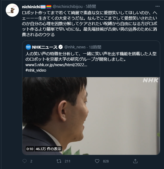
Task: Open the quoted tweet's text body
Action: click(91, 57)
